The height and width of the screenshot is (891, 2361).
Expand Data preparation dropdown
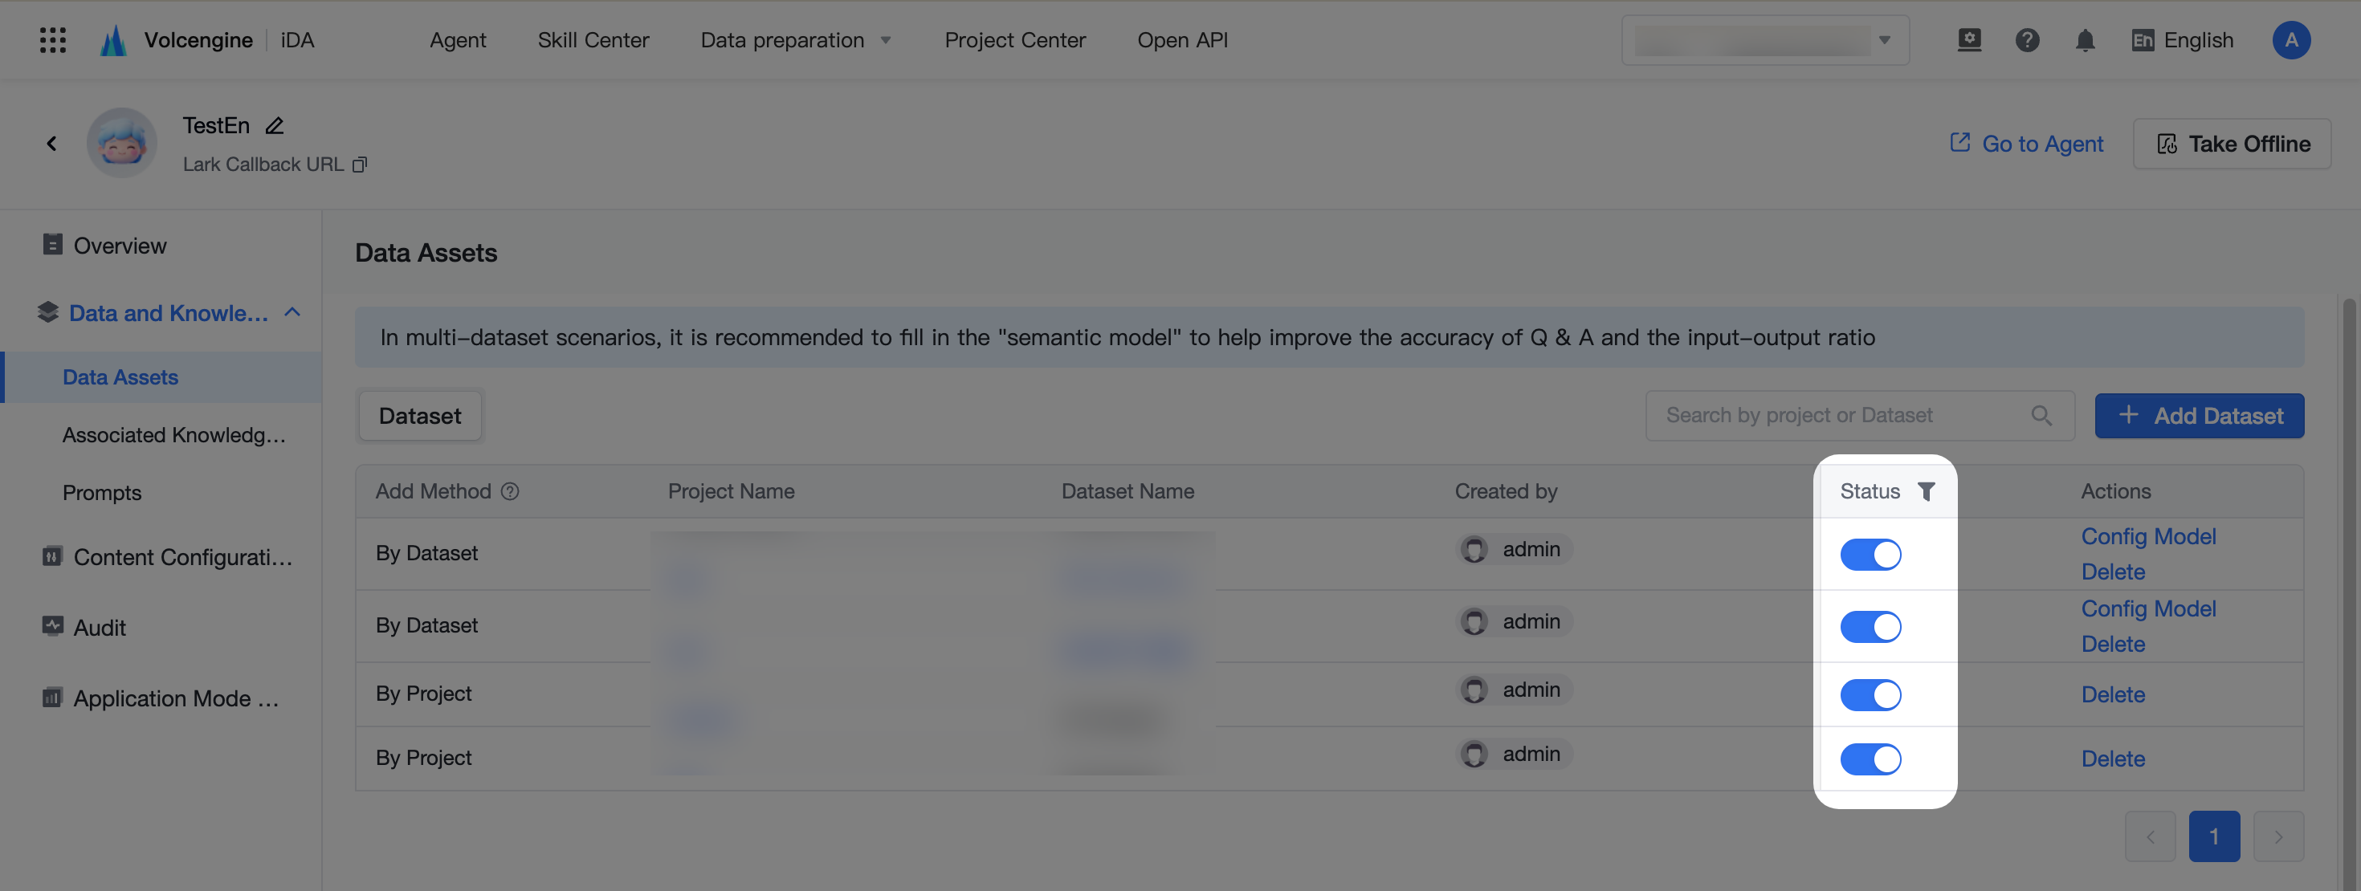pos(796,40)
